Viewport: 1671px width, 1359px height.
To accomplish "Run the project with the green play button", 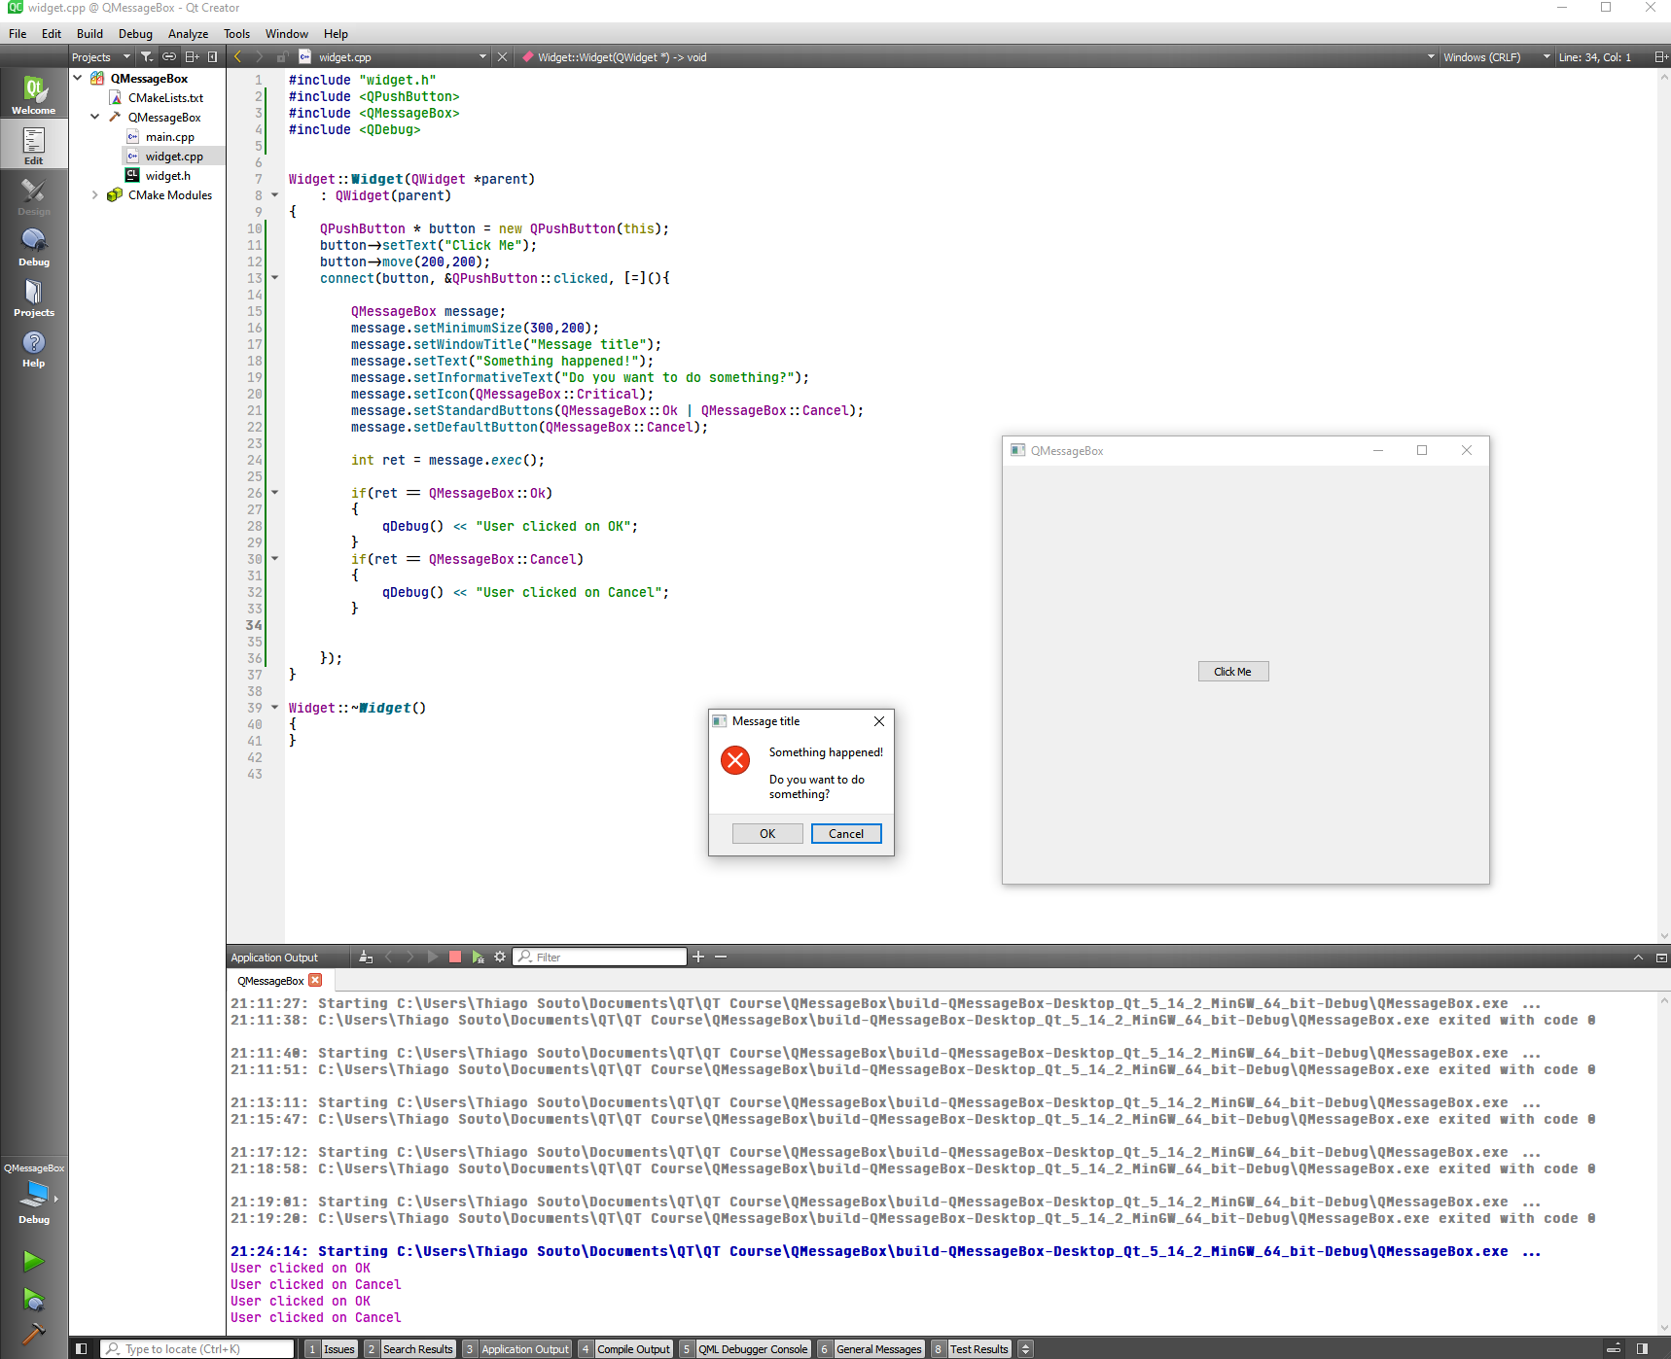I will 33,1261.
